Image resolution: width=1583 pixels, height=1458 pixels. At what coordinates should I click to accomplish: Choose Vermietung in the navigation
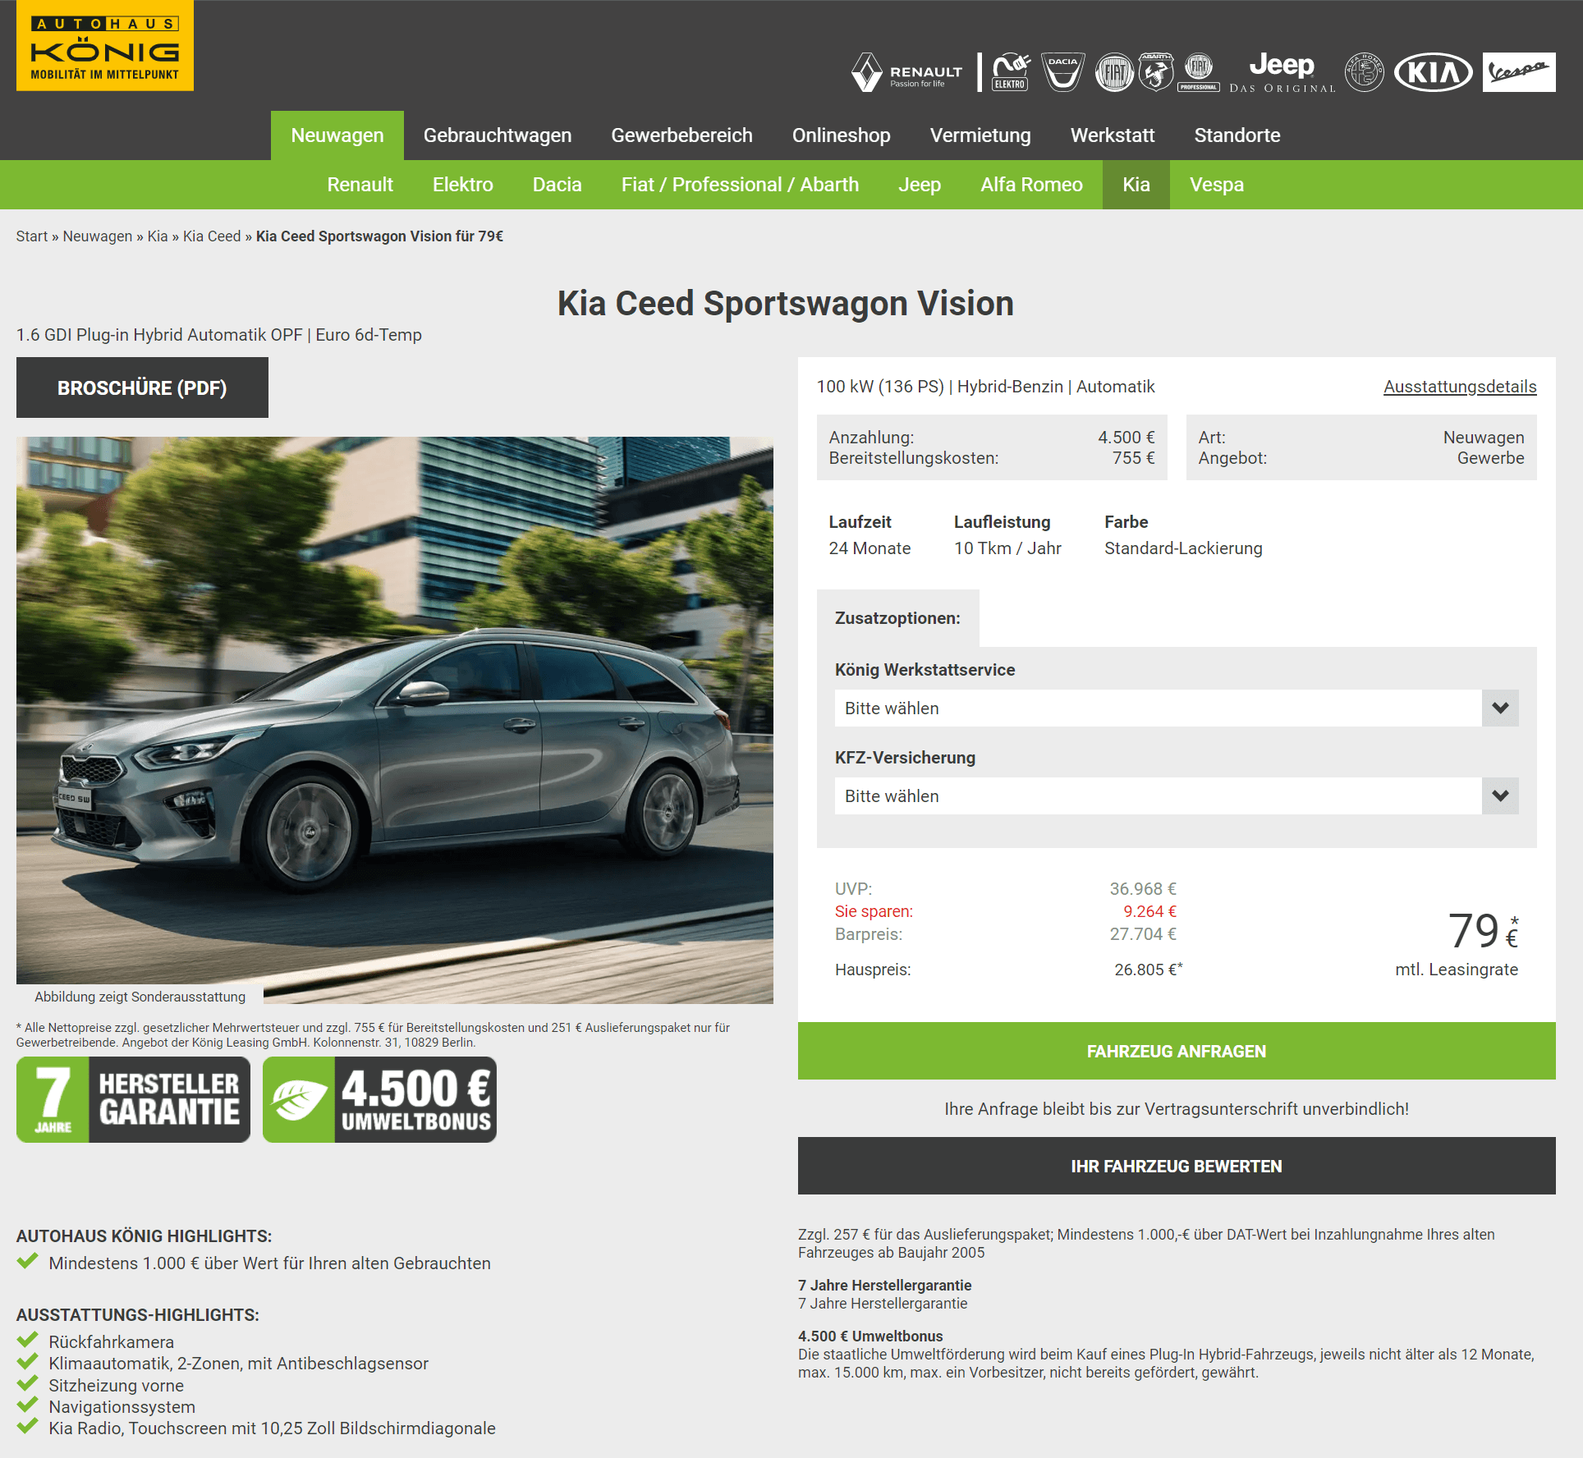pyautogui.click(x=980, y=135)
